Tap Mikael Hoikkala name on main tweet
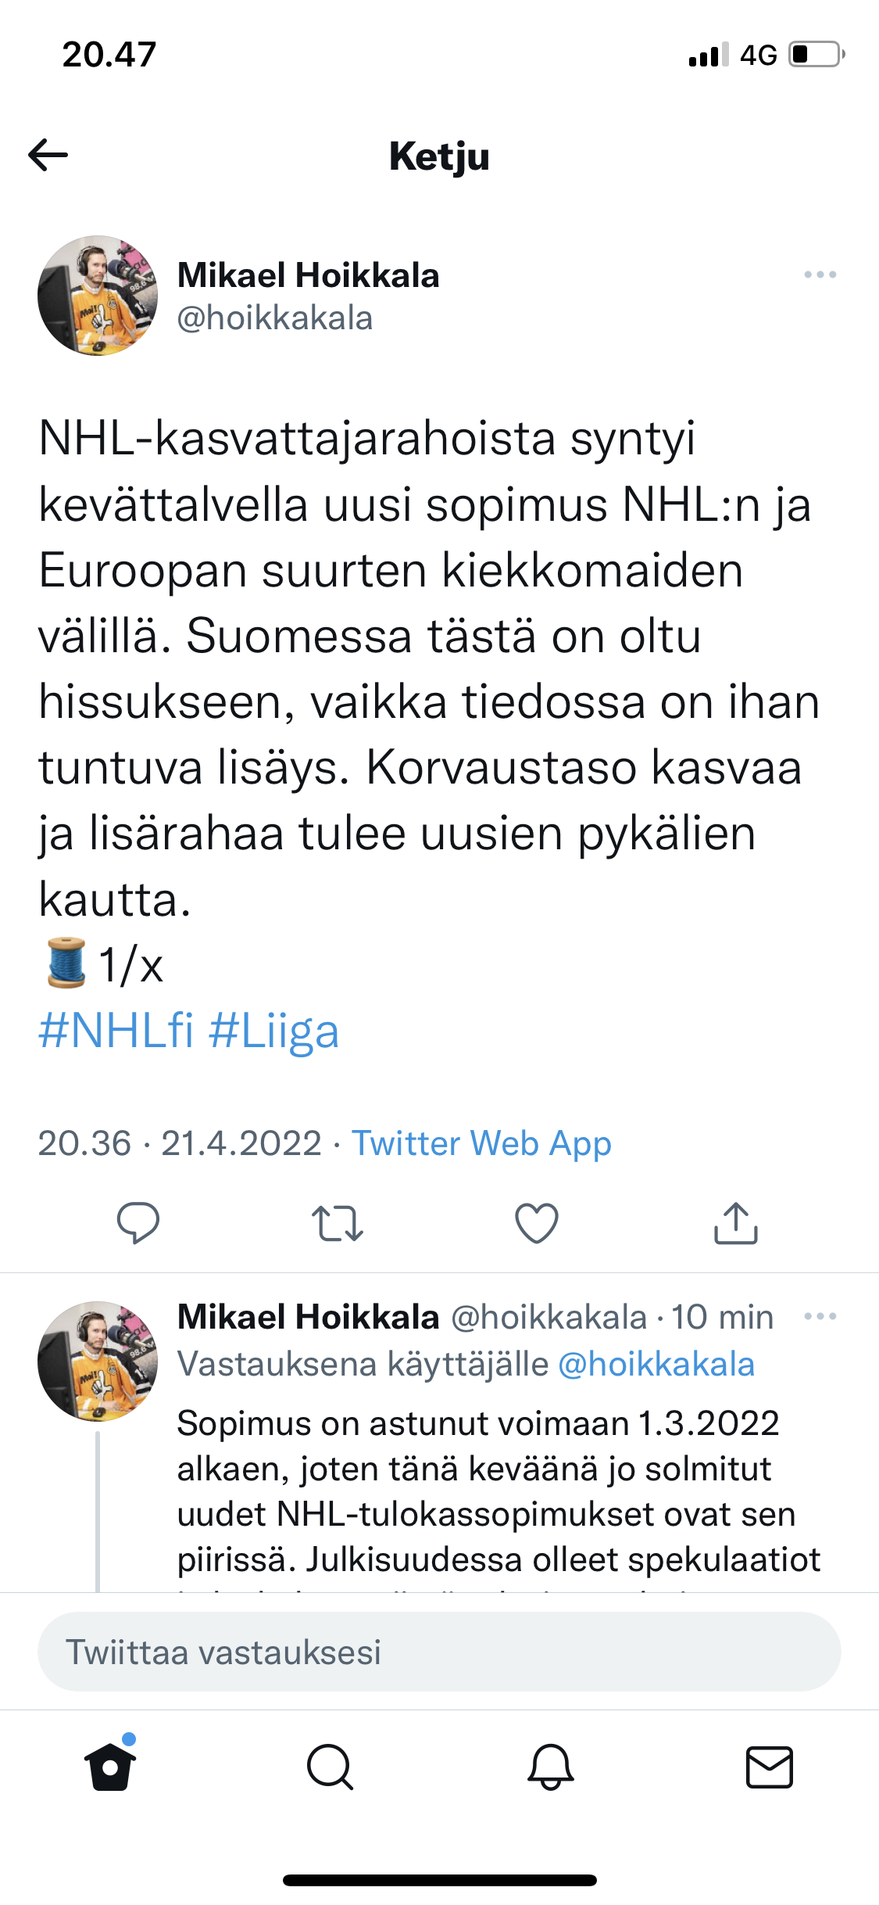 pyautogui.click(x=309, y=275)
